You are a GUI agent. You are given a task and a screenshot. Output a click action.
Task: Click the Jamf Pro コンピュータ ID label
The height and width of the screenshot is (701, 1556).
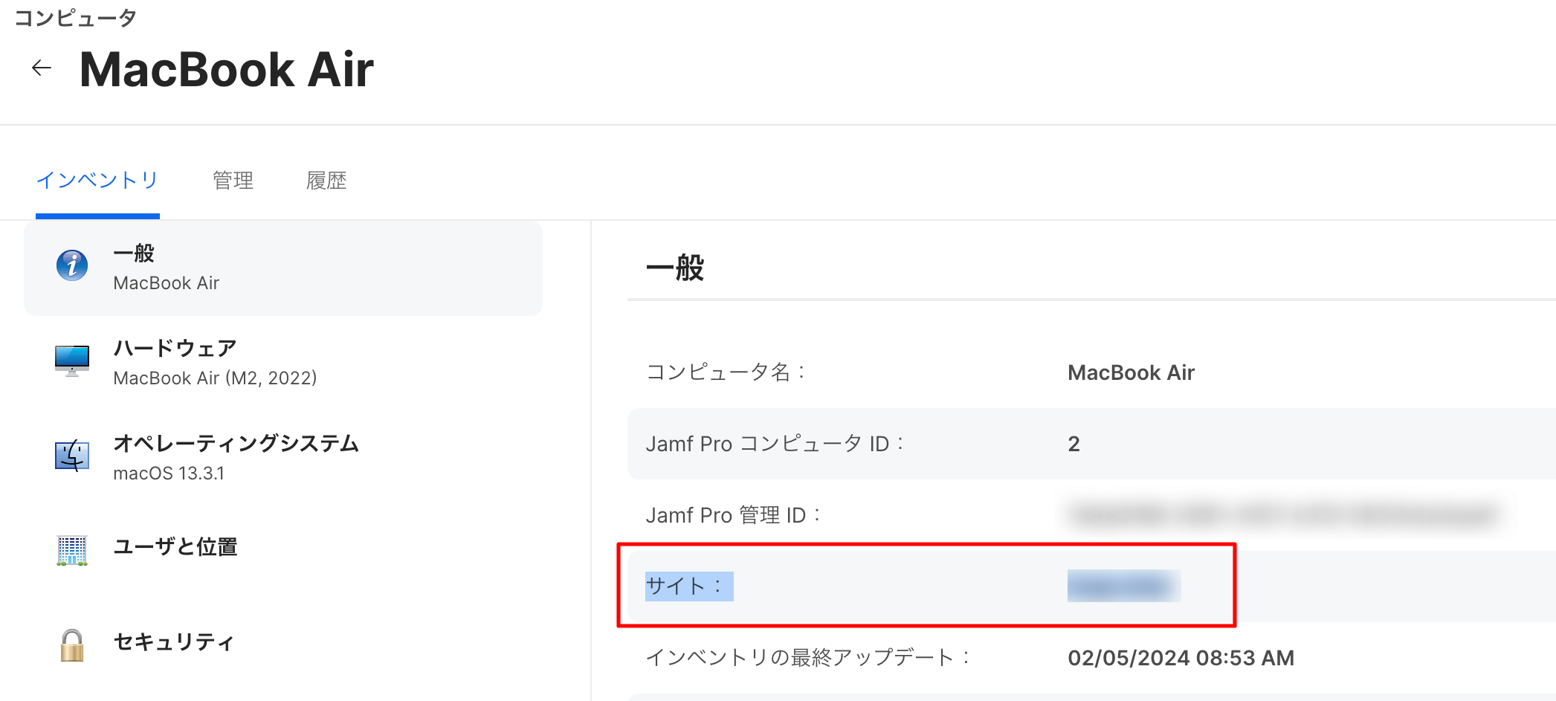pyautogui.click(x=775, y=444)
